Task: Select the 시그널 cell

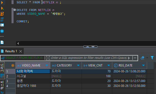Action: (33, 76)
